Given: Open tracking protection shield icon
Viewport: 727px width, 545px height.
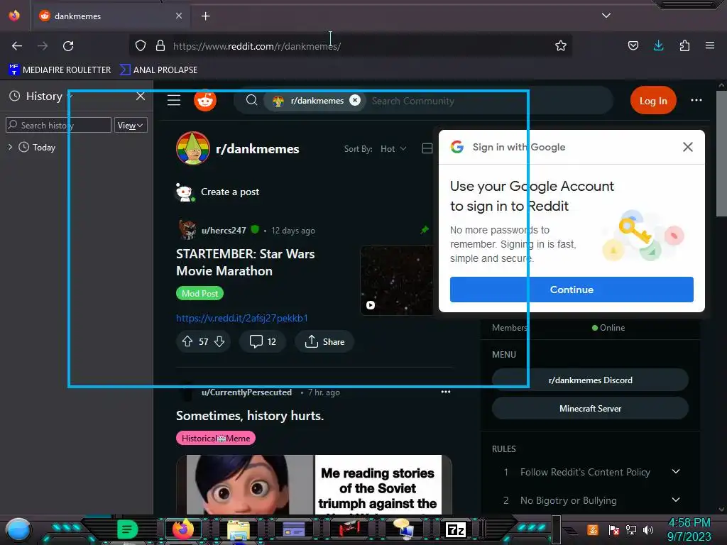Looking at the screenshot, I should 141,45.
